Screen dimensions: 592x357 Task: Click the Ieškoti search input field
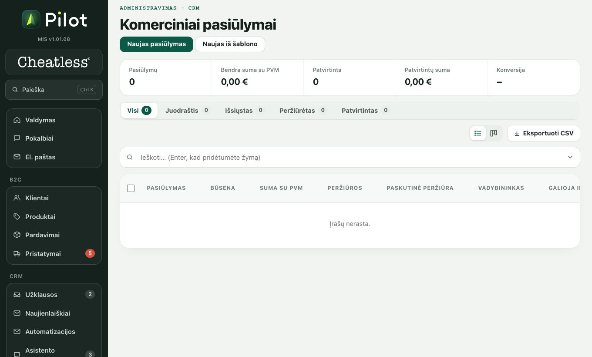(350, 158)
